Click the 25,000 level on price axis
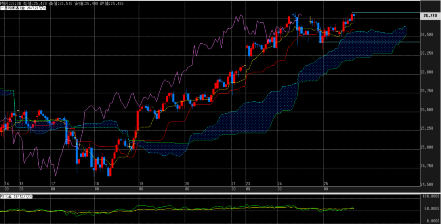This screenshot has height=224, width=441. [x=429, y=147]
